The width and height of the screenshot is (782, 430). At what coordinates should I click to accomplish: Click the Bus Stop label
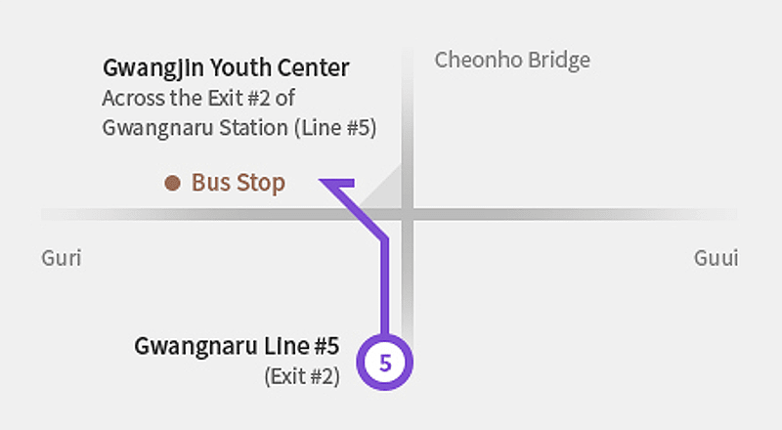[x=239, y=183]
